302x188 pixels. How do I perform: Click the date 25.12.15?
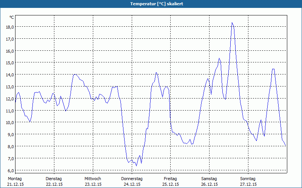(171, 184)
